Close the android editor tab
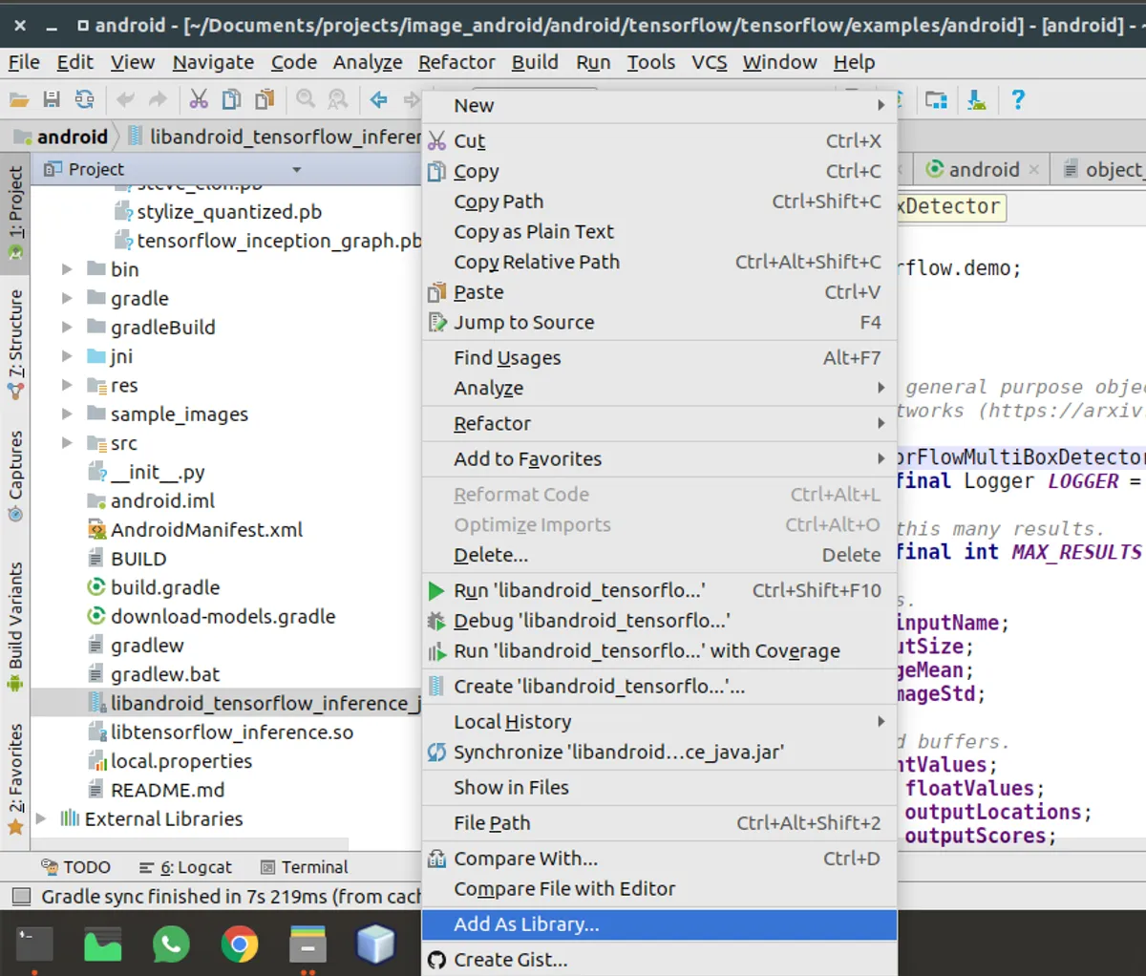The width and height of the screenshot is (1146, 976). tap(1033, 170)
